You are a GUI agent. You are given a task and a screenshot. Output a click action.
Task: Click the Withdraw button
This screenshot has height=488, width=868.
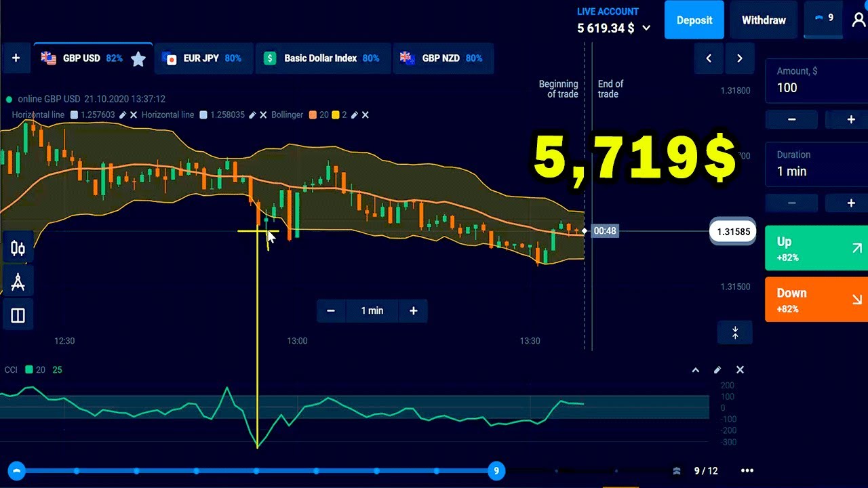pos(764,20)
